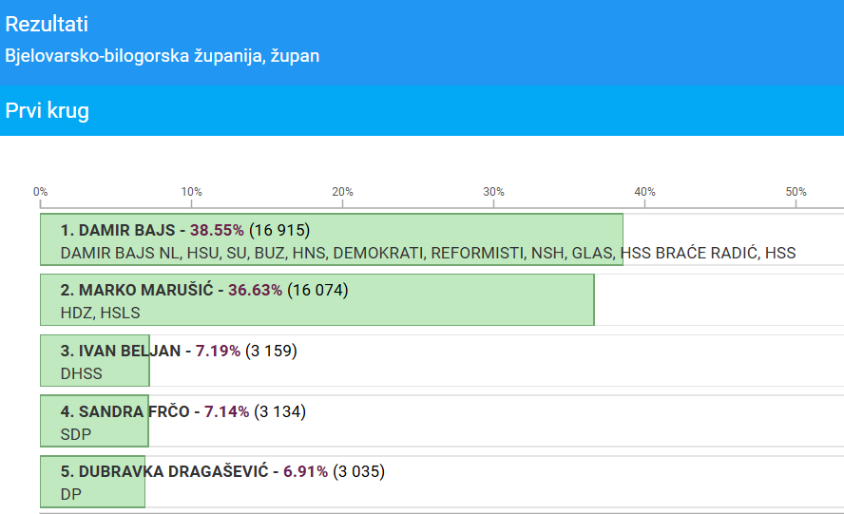
Task: Click the Damir Bajs coalition party list
Action: pos(428,253)
